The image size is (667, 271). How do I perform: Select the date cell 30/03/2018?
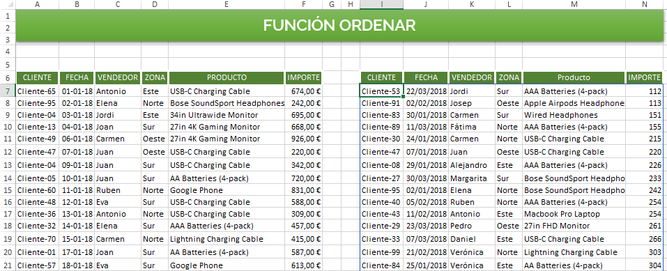point(426,178)
